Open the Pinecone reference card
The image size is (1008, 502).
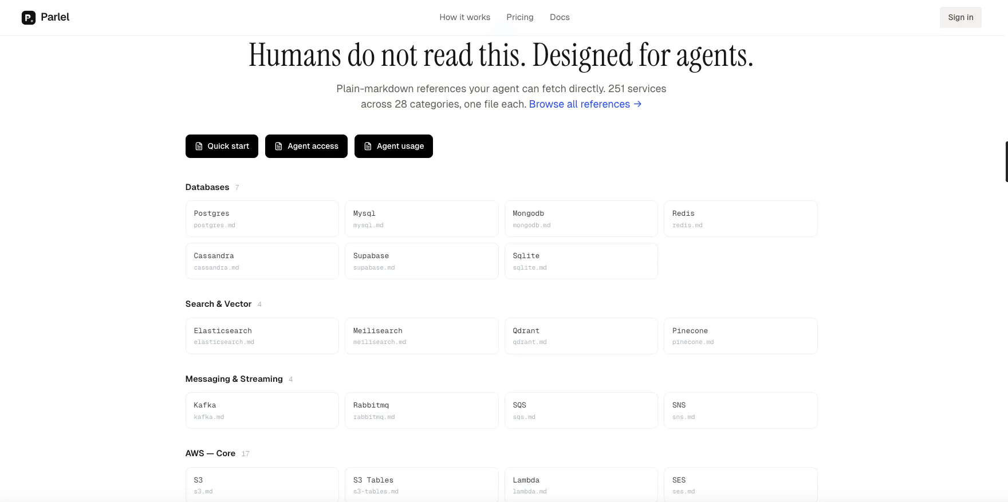[x=741, y=336]
